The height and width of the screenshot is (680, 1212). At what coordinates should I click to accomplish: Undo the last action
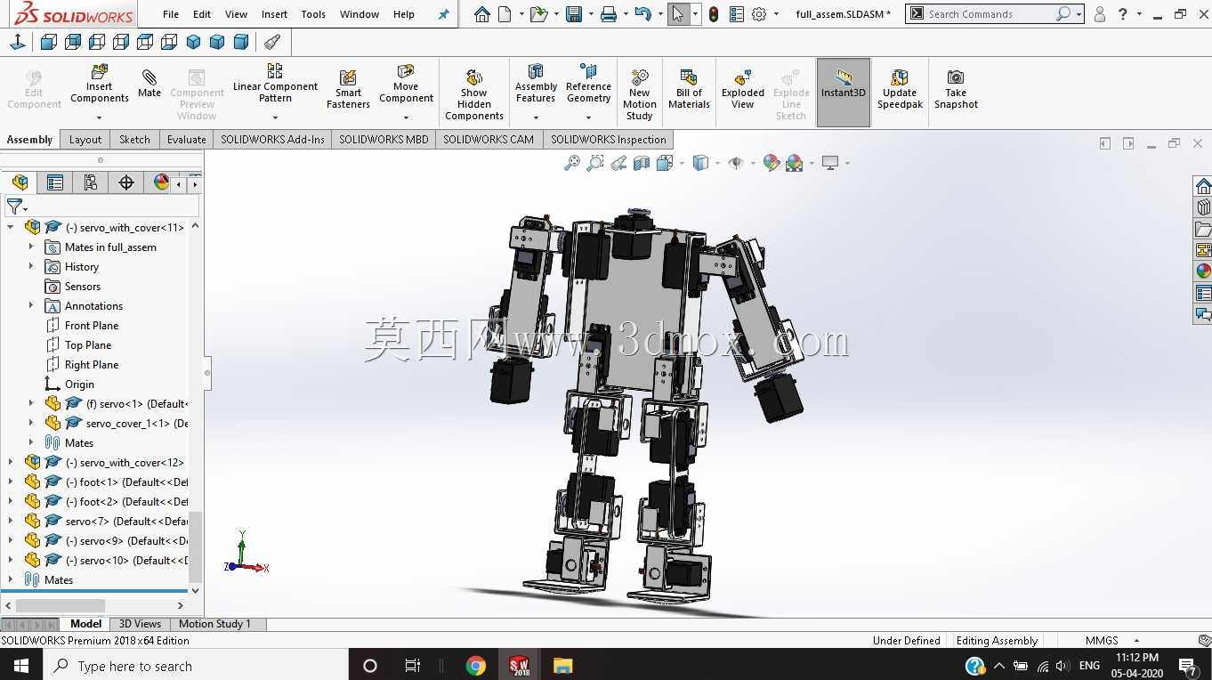tap(642, 14)
